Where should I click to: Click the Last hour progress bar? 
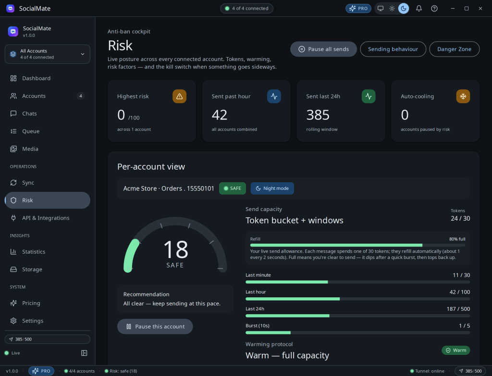click(x=357, y=299)
